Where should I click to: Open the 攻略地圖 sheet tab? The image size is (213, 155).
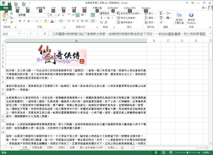point(37,148)
